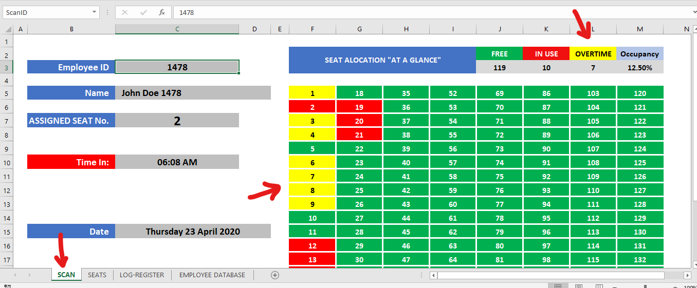Select yellow seat cell 8

pos(313,190)
